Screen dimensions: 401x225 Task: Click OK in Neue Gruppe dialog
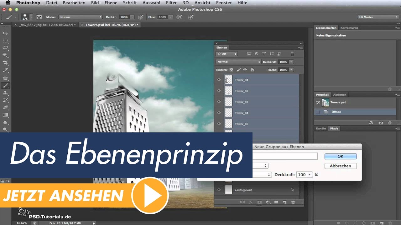(341, 156)
